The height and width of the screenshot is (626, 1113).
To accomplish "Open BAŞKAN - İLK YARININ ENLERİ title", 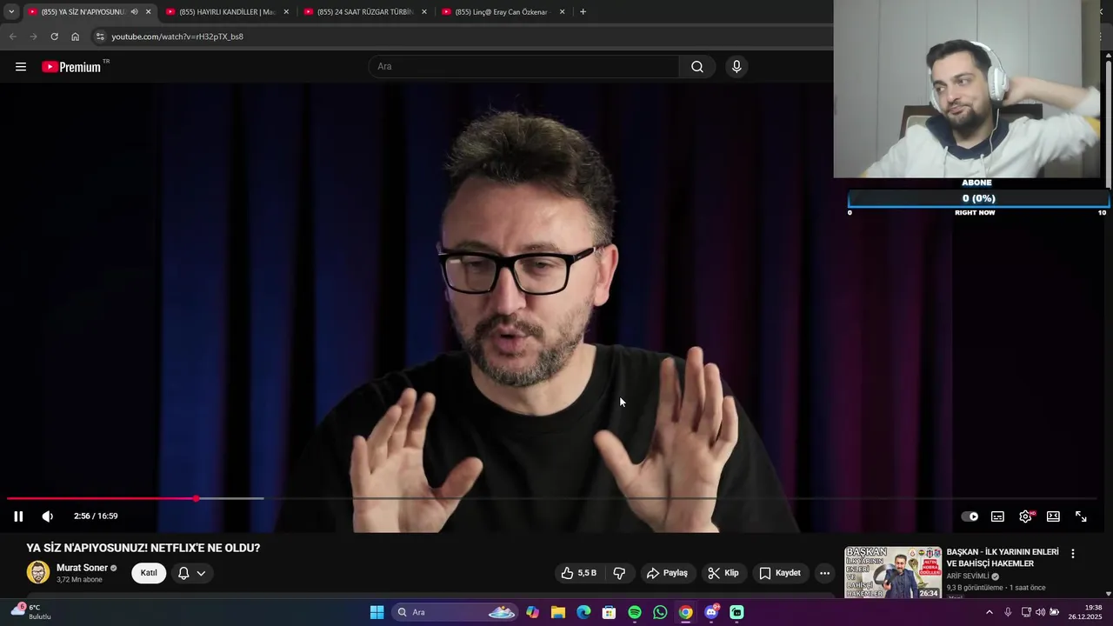I will point(1003,557).
